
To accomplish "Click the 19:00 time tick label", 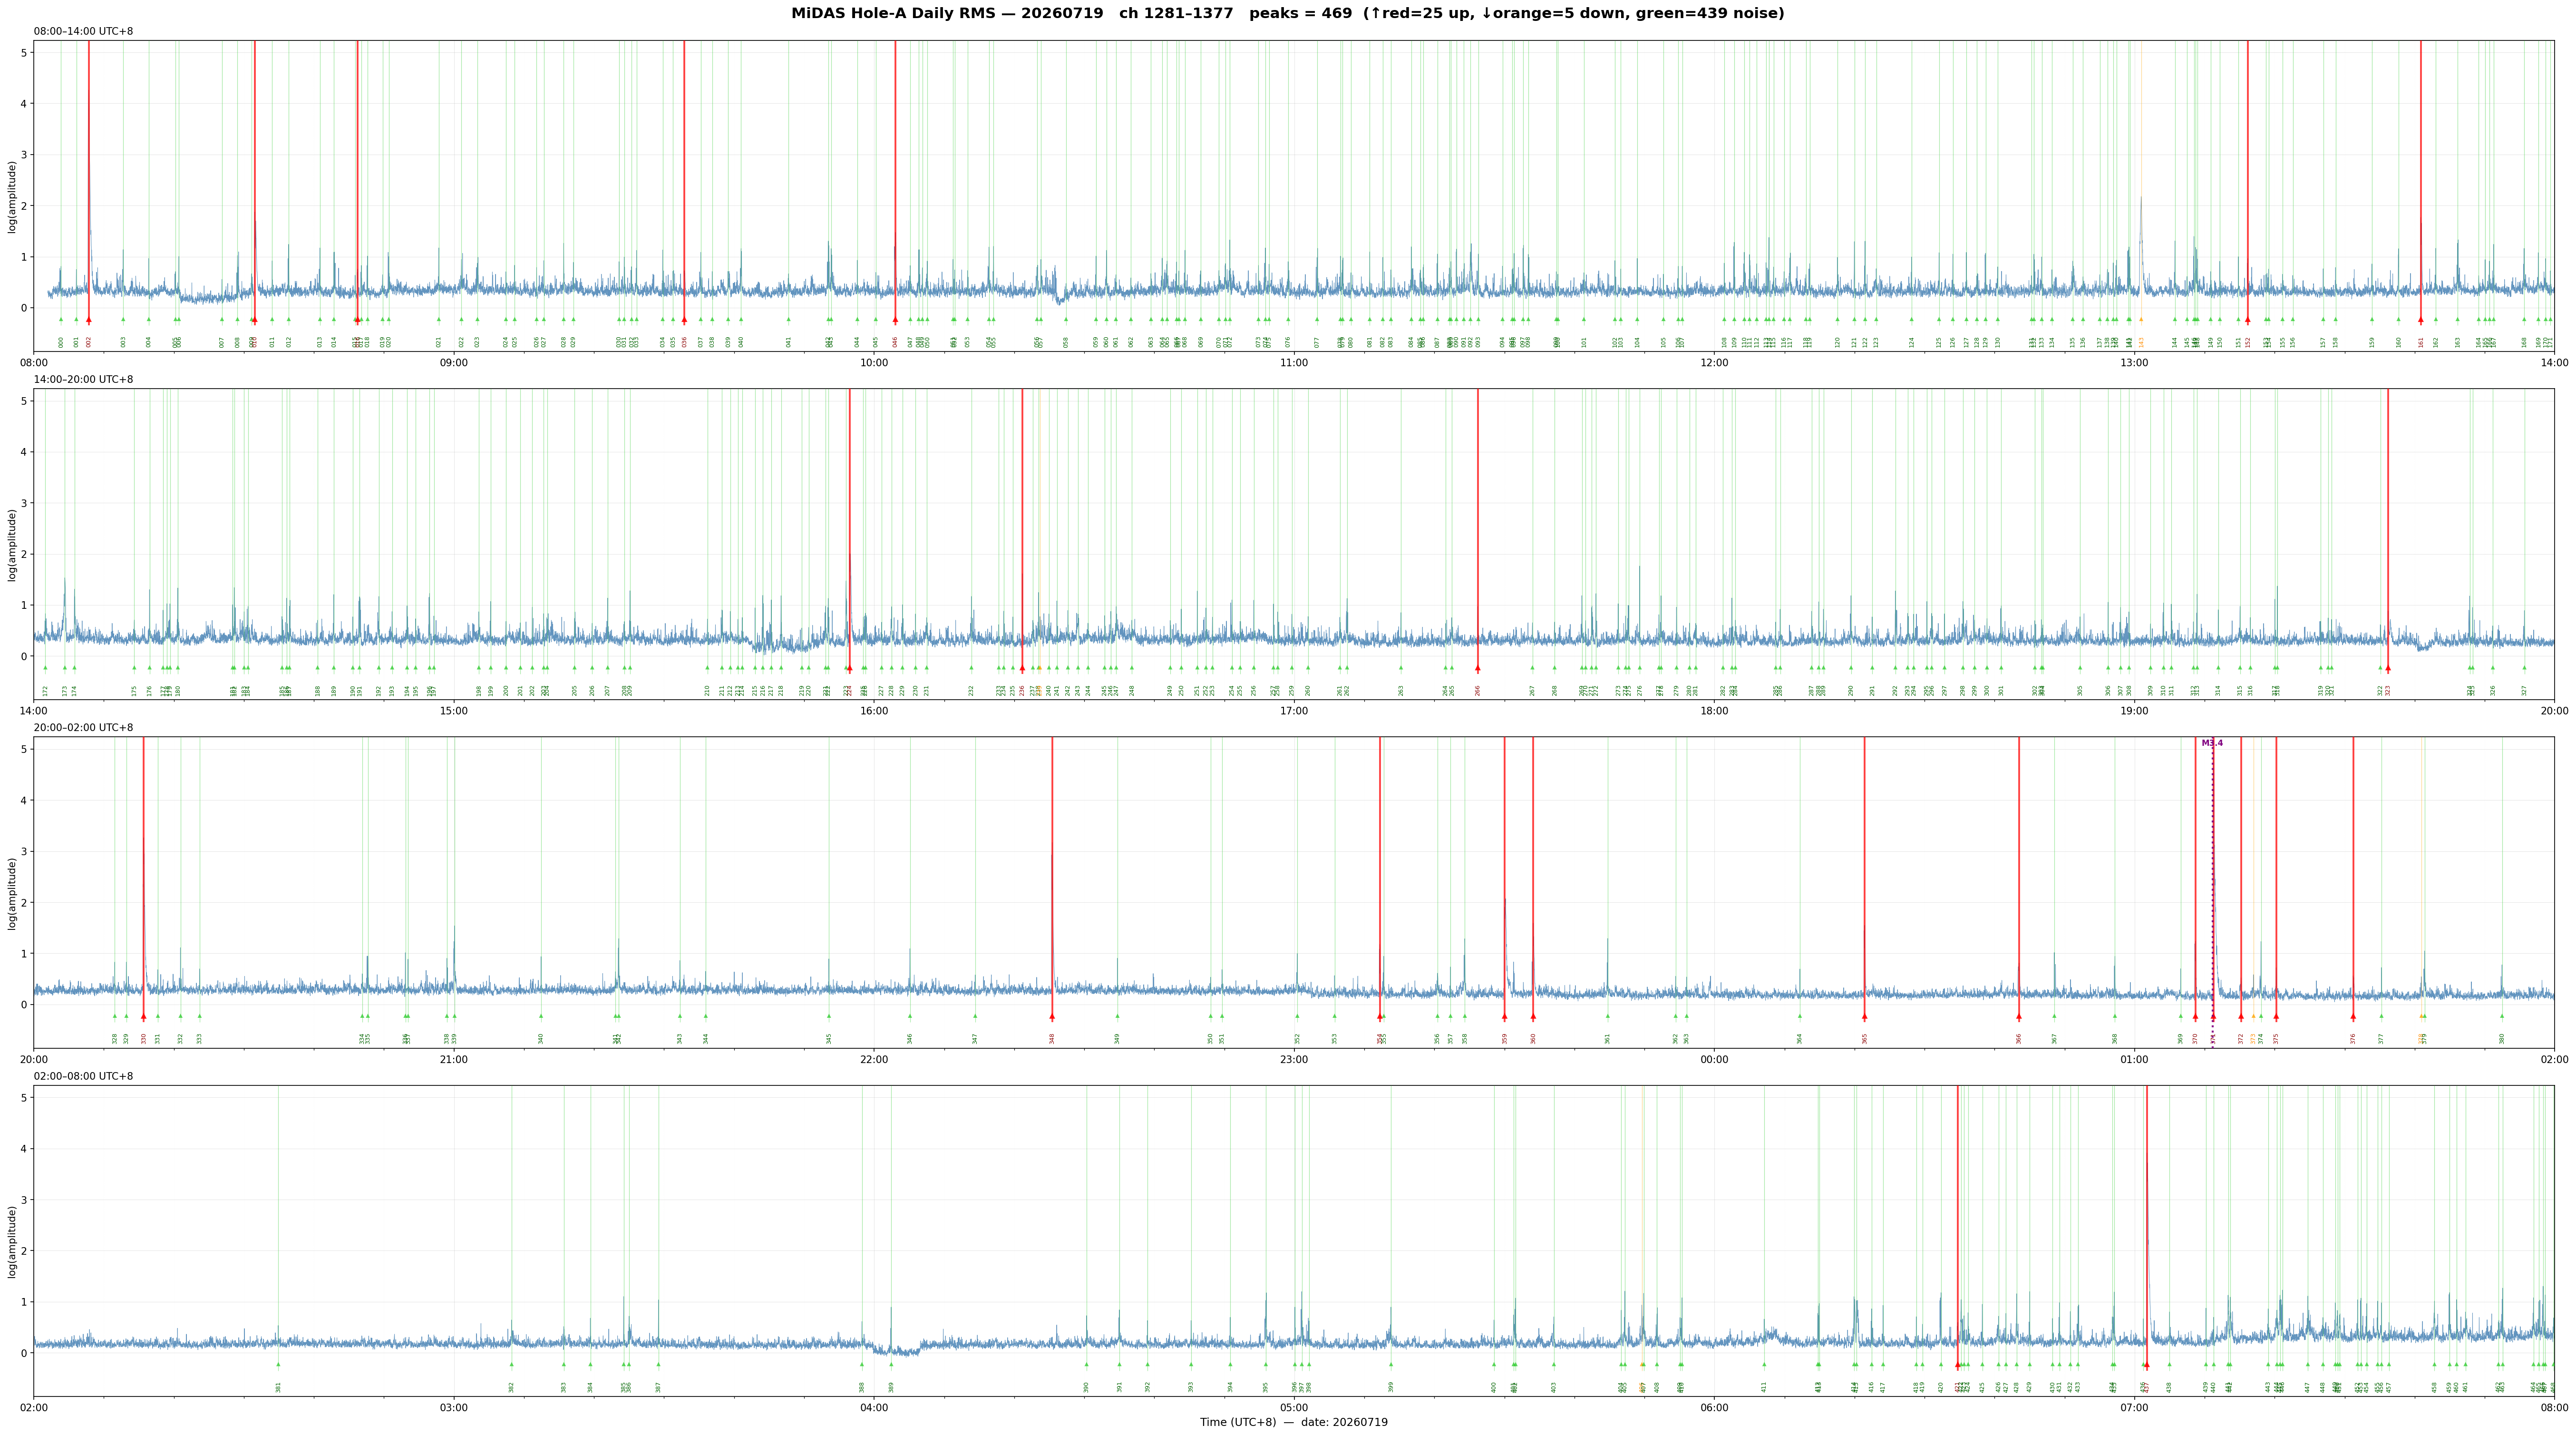I will coord(2134,710).
